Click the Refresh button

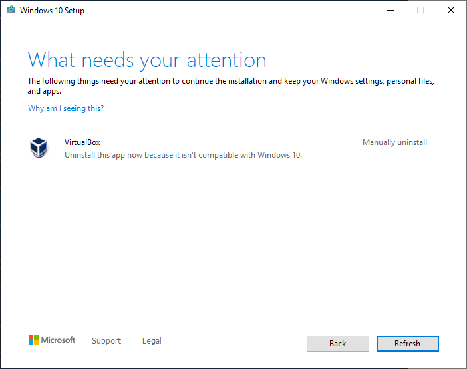tap(407, 344)
